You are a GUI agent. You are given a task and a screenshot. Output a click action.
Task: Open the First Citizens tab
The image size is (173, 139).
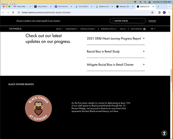84,7
